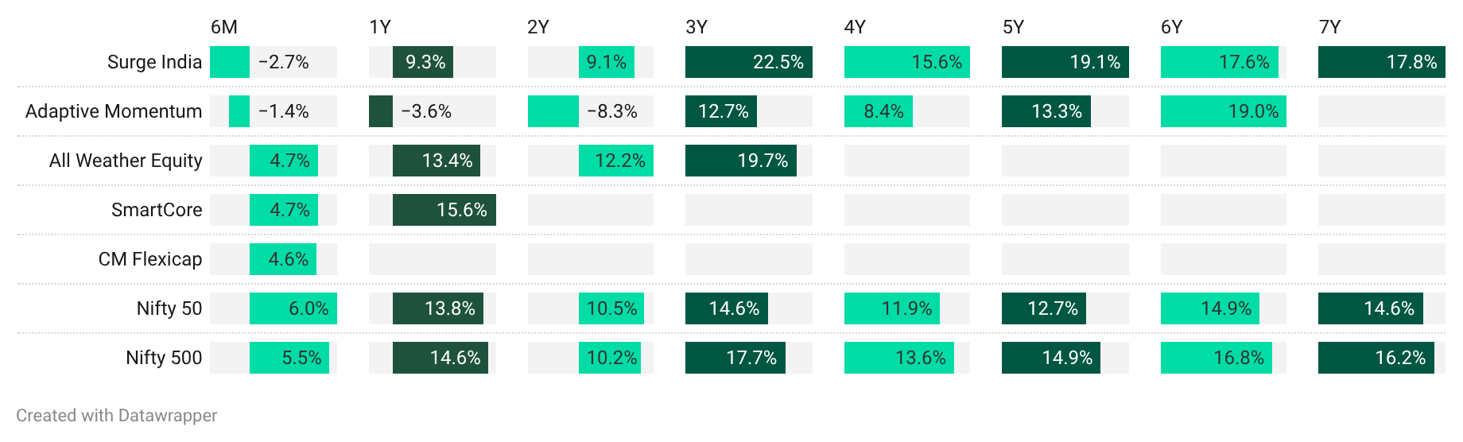This screenshot has width=1463, height=442.
Task: Select the SmartCore row label
Action: (157, 210)
